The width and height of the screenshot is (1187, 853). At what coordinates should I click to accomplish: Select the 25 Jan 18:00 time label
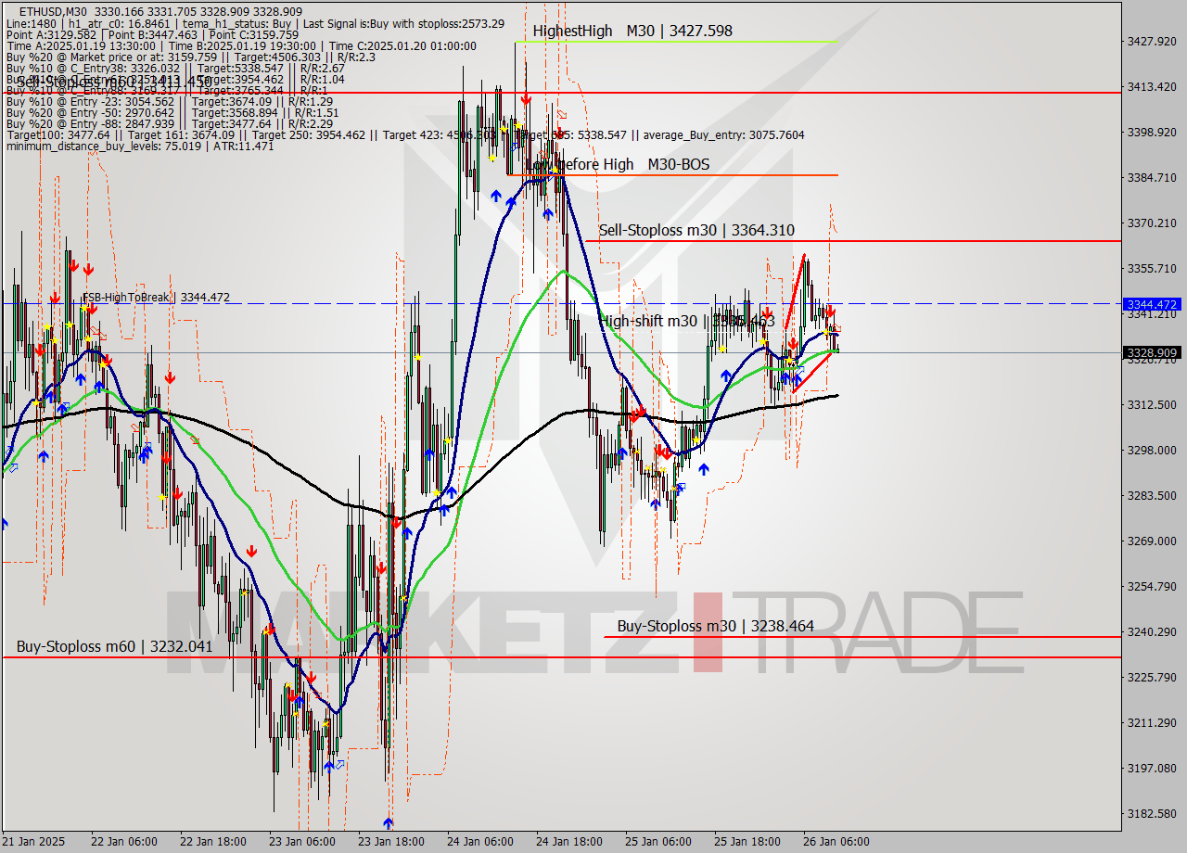pos(747,842)
